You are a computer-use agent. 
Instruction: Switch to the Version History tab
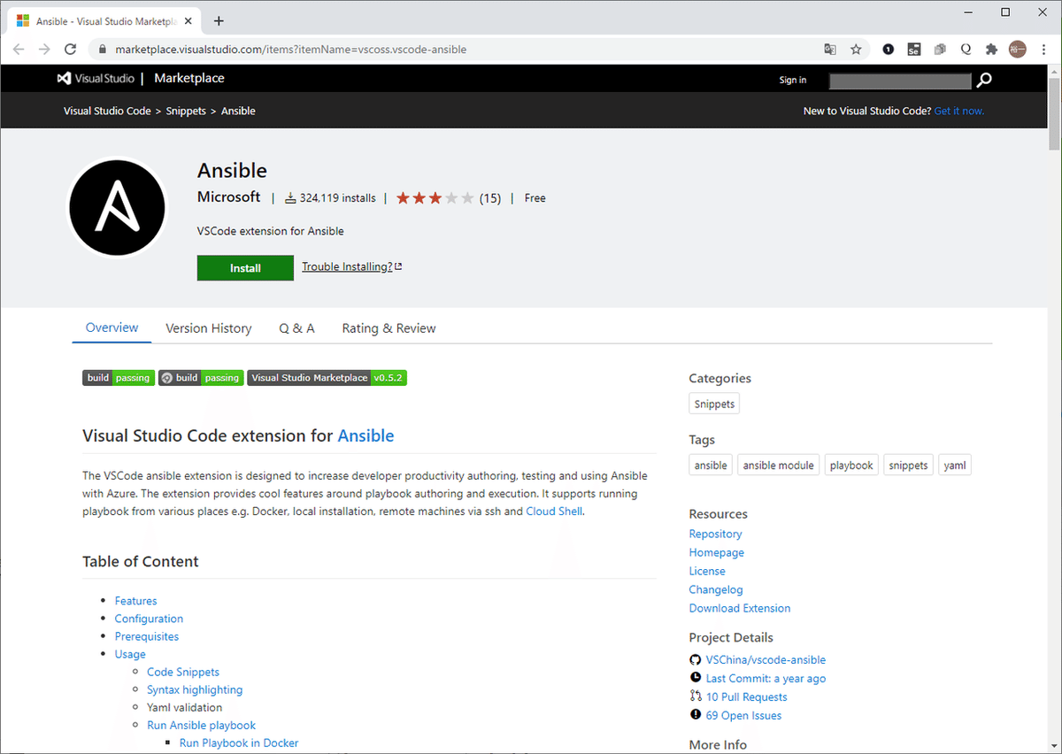209,328
